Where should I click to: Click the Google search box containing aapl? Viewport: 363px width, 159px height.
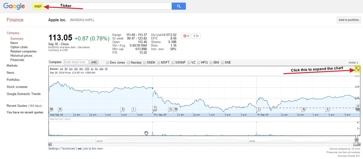[102, 6]
